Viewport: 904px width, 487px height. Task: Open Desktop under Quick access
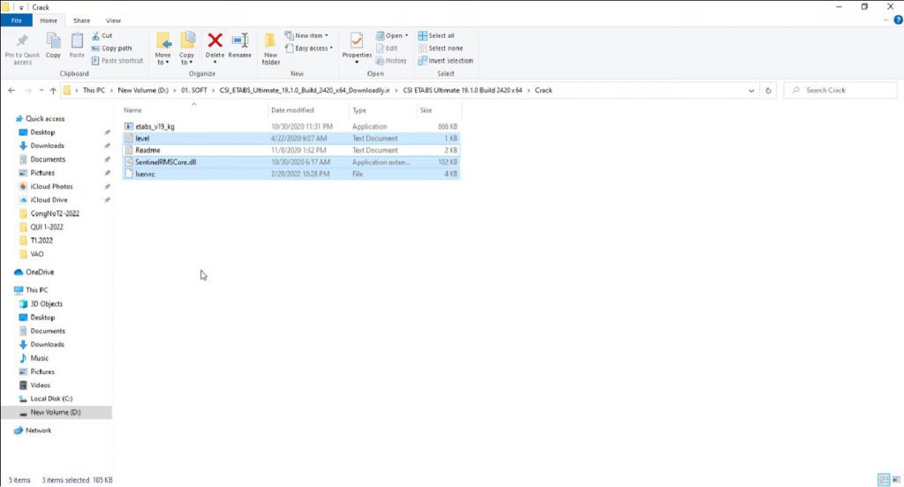coord(42,132)
